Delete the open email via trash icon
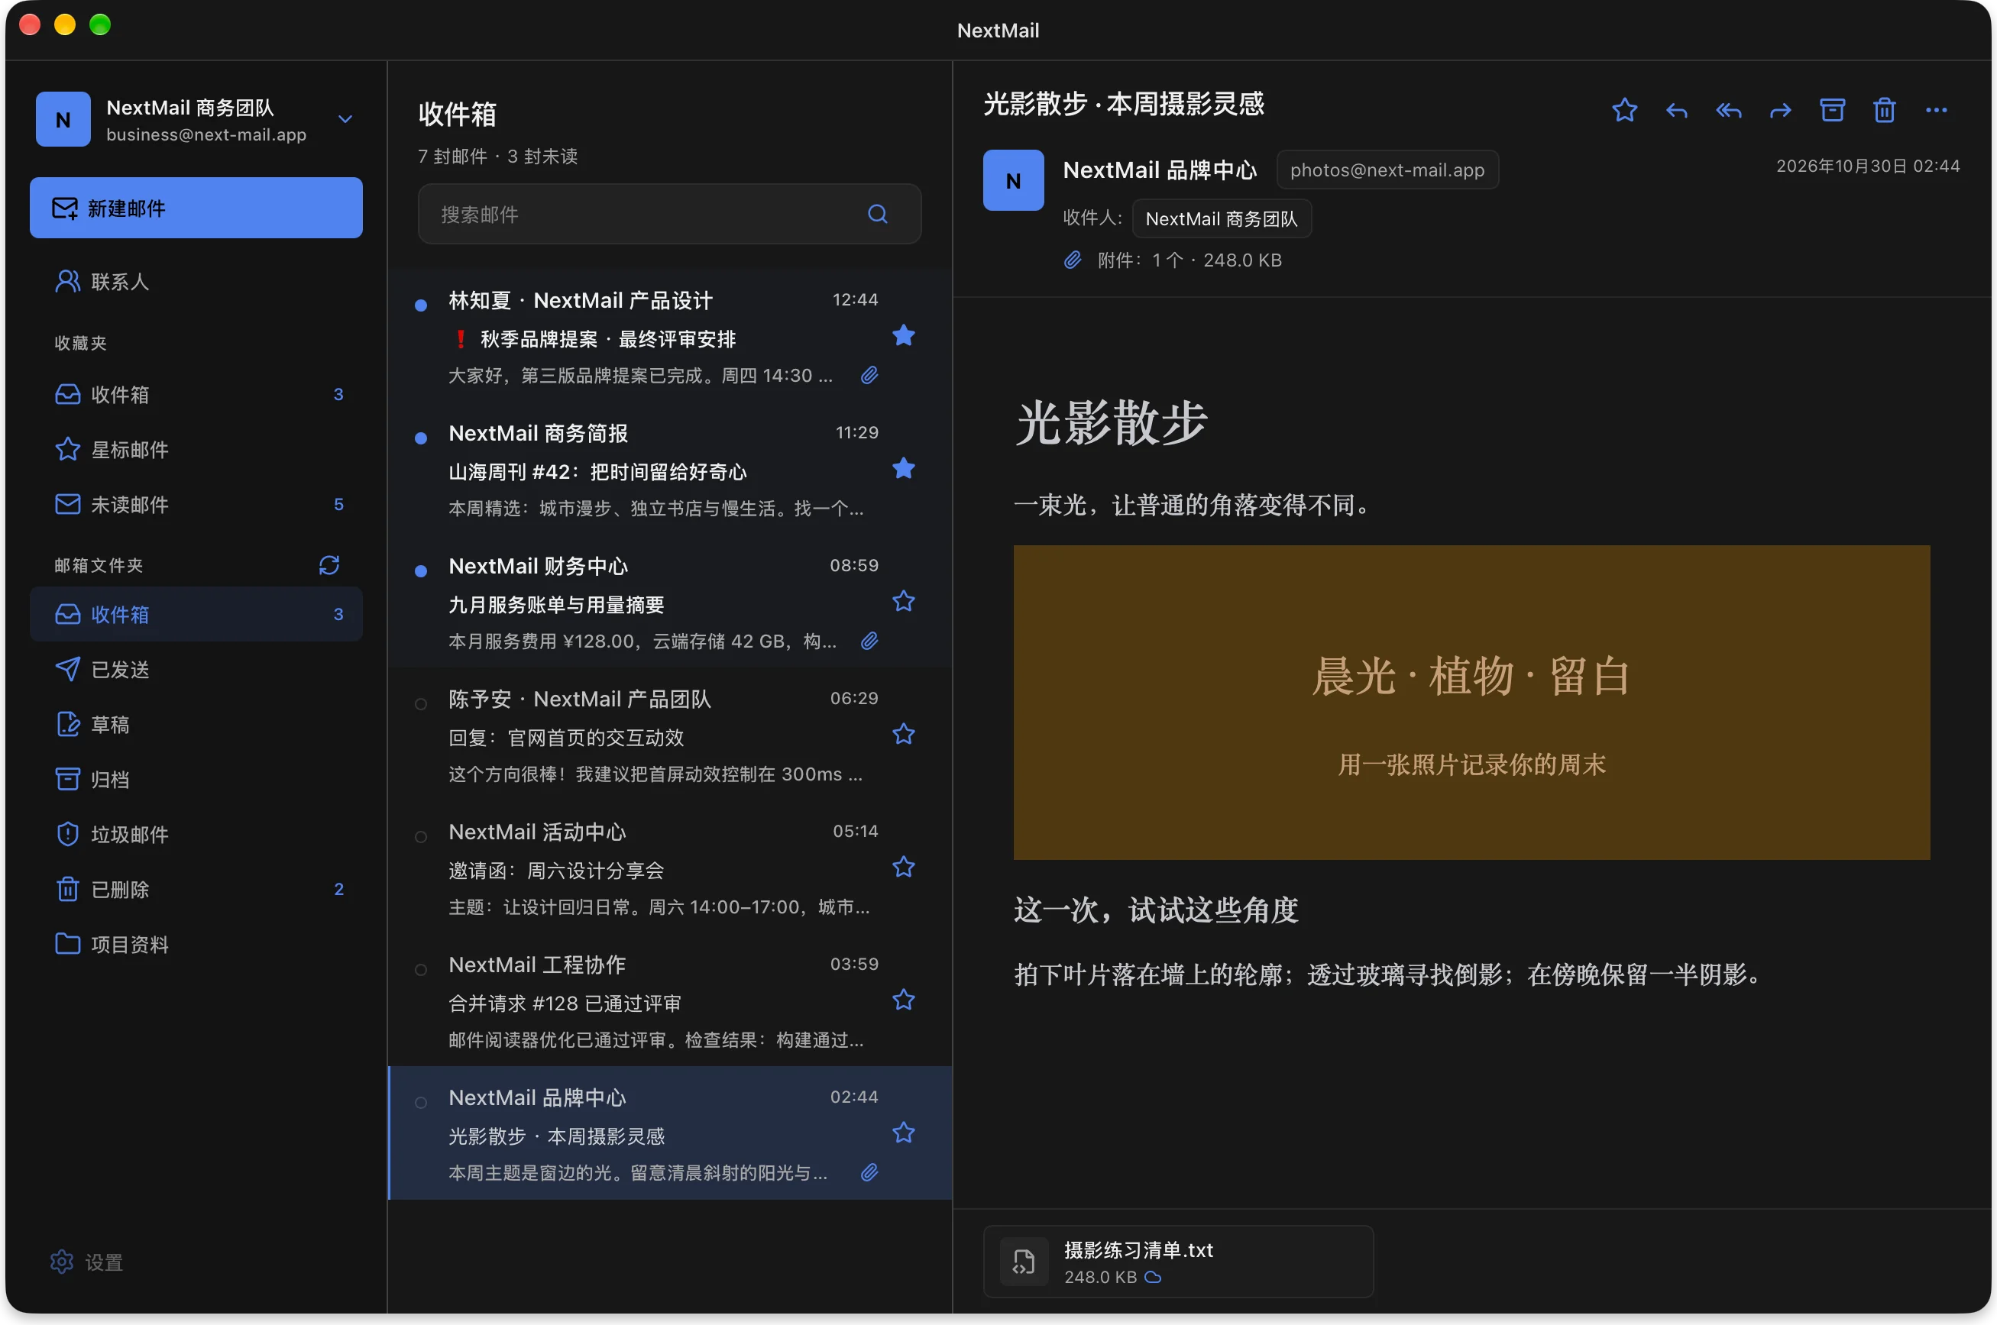1997x1325 pixels. pos(1884,111)
